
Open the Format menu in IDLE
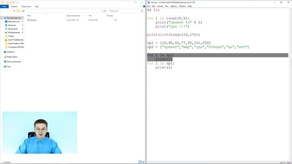tap(160, 6)
